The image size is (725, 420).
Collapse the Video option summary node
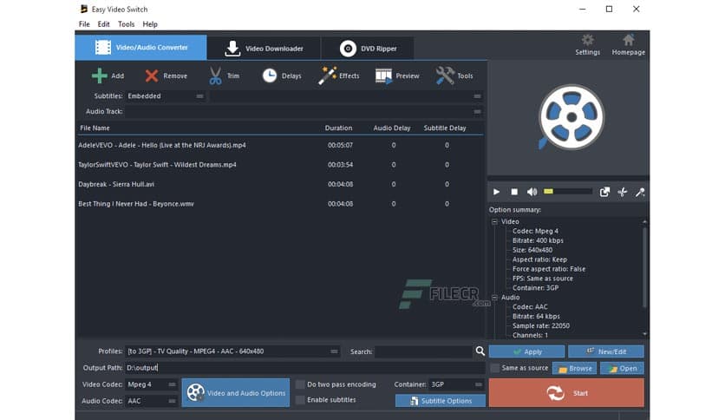pyautogui.click(x=494, y=221)
